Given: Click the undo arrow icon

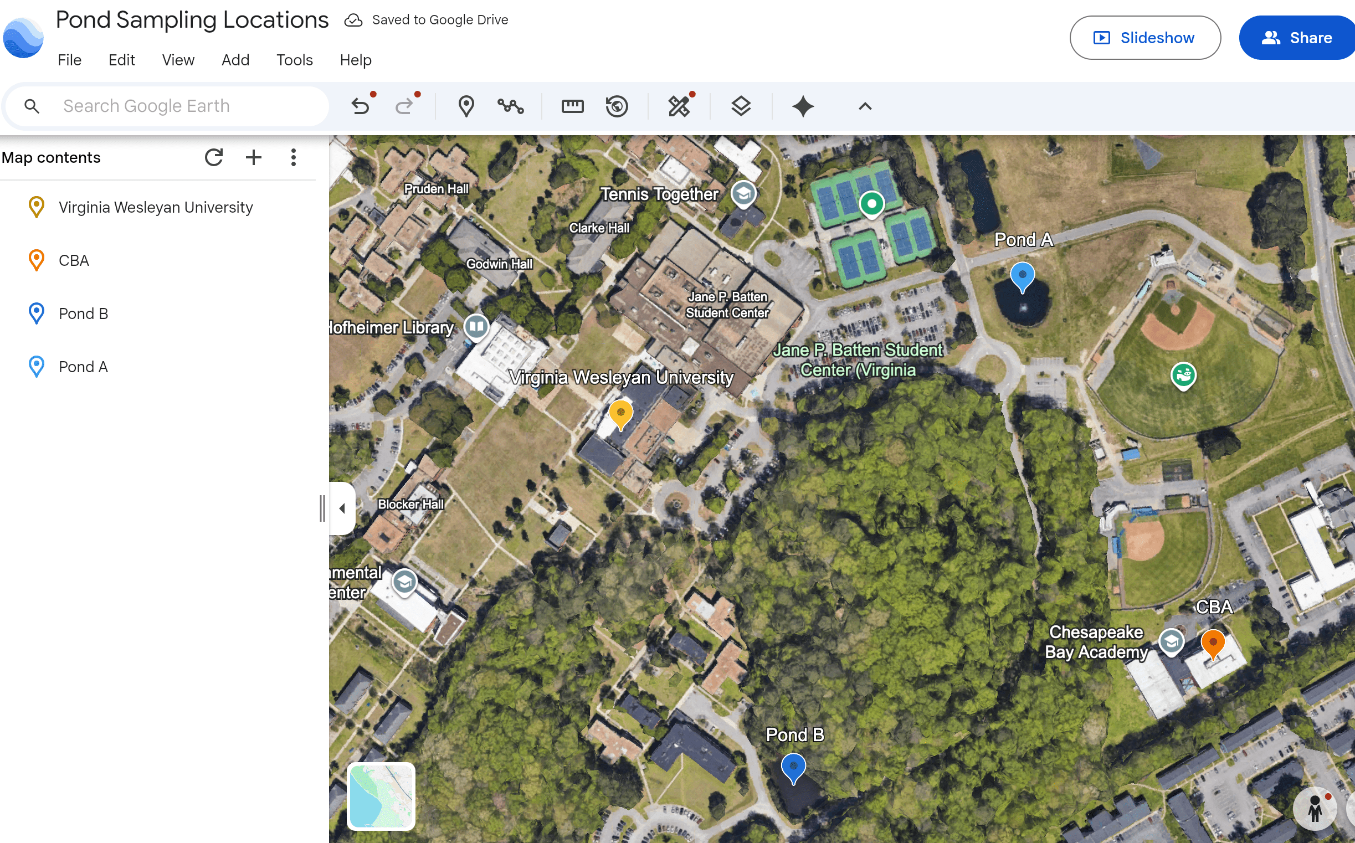Looking at the screenshot, I should coord(360,106).
